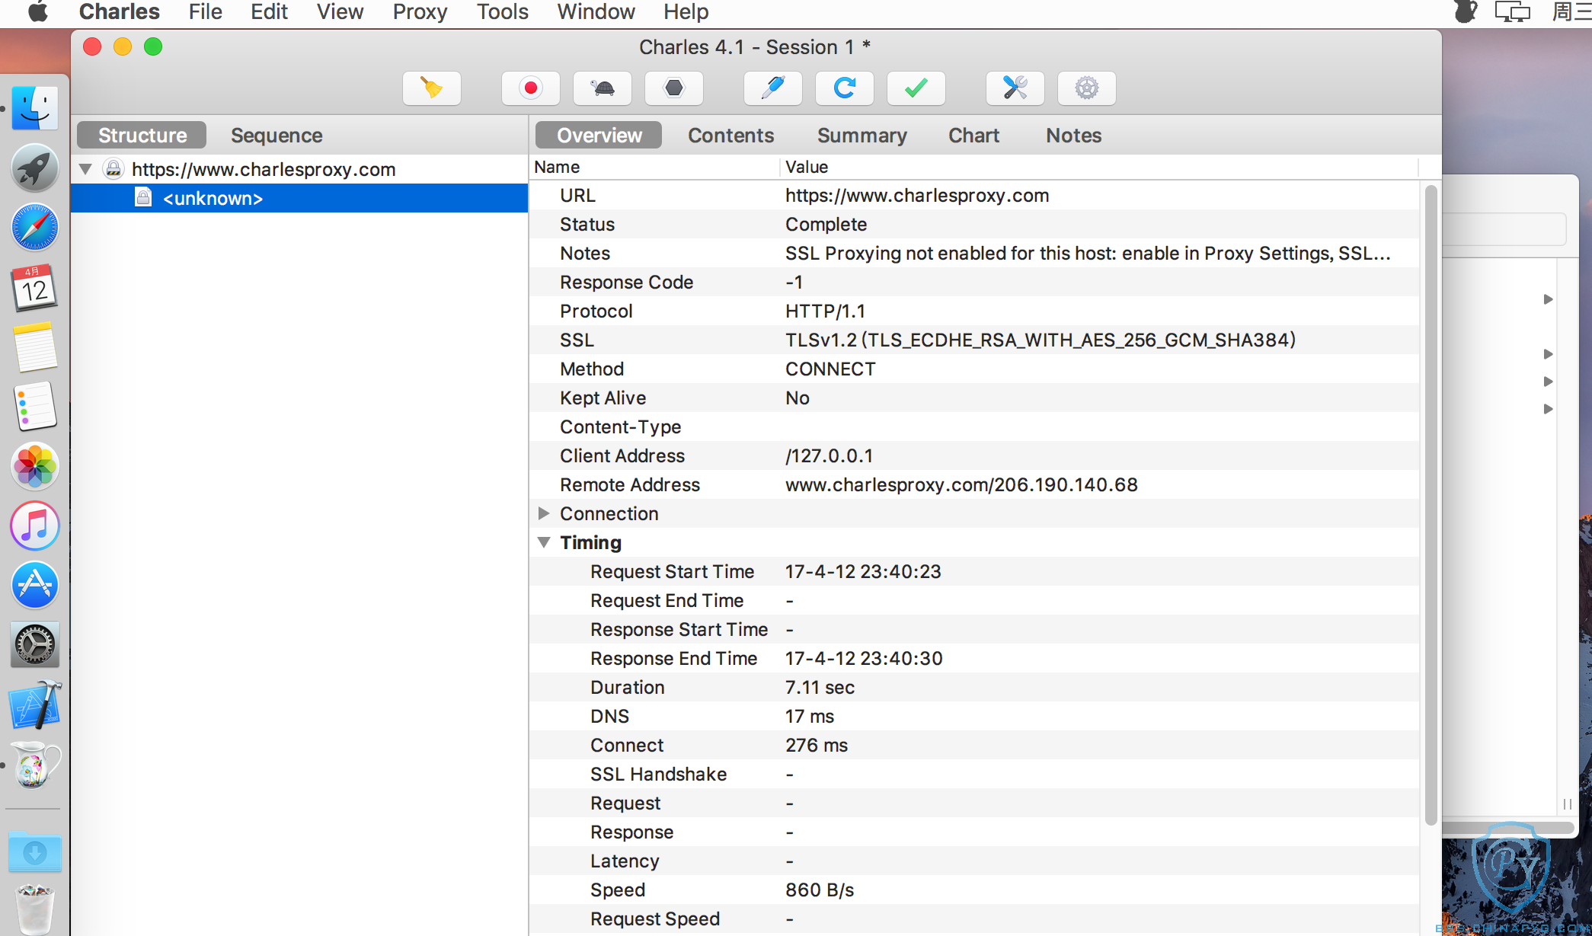Click the Charles status icon in menu bar
This screenshot has height=936, width=1592.
click(1465, 11)
